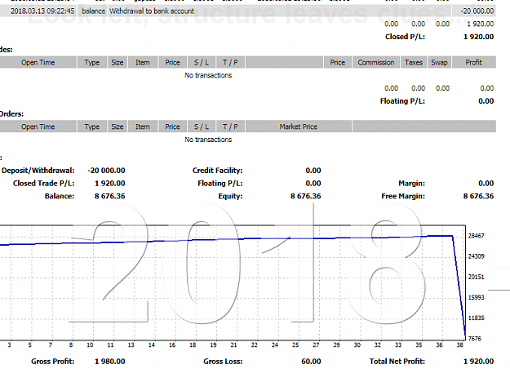Select the Equity value 8 676.36
510x369 pixels.
click(306, 196)
